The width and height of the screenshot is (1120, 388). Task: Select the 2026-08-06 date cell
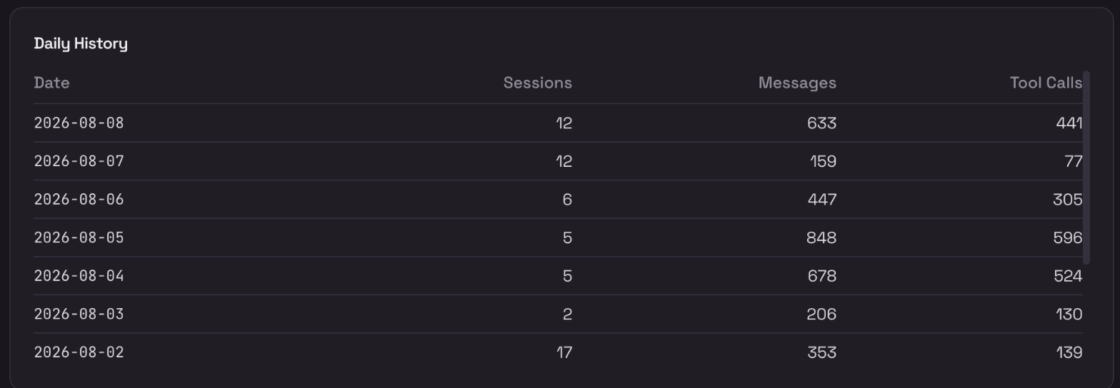79,200
